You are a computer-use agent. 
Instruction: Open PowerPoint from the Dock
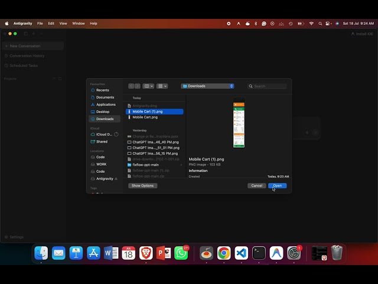coord(164,253)
